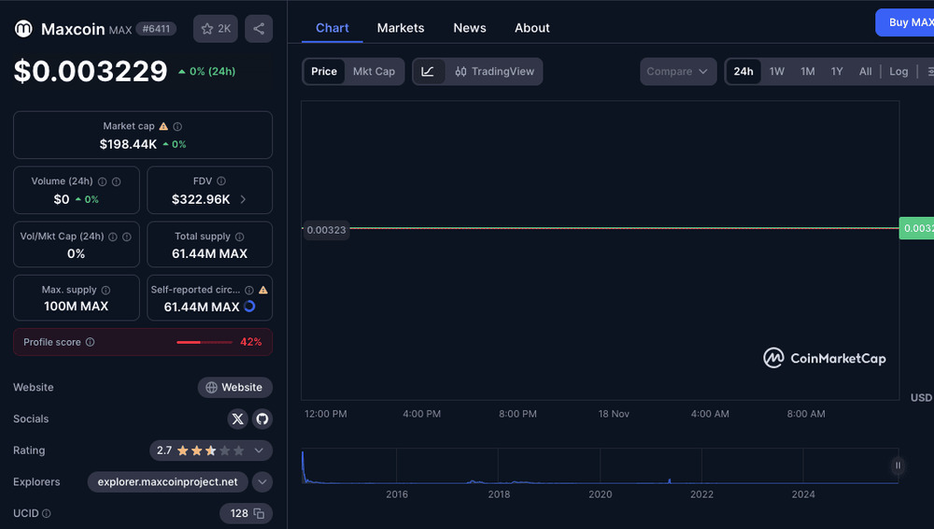Click the share icon next to Maxcoin
The height and width of the screenshot is (529, 934).
click(259, 29)
